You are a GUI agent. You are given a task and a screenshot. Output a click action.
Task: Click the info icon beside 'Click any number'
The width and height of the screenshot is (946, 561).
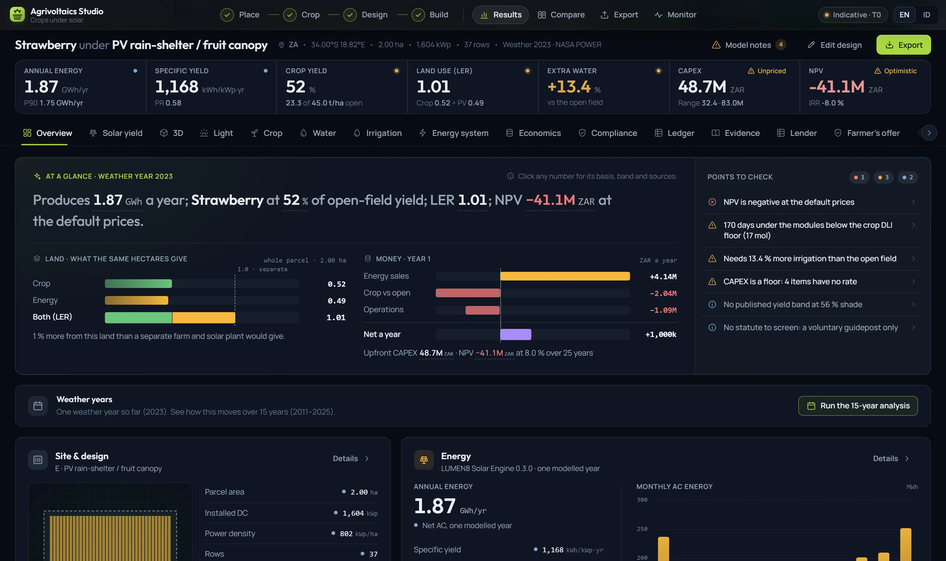[x=510, y=176]
